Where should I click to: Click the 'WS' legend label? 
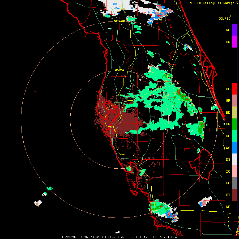click(228, 148)
